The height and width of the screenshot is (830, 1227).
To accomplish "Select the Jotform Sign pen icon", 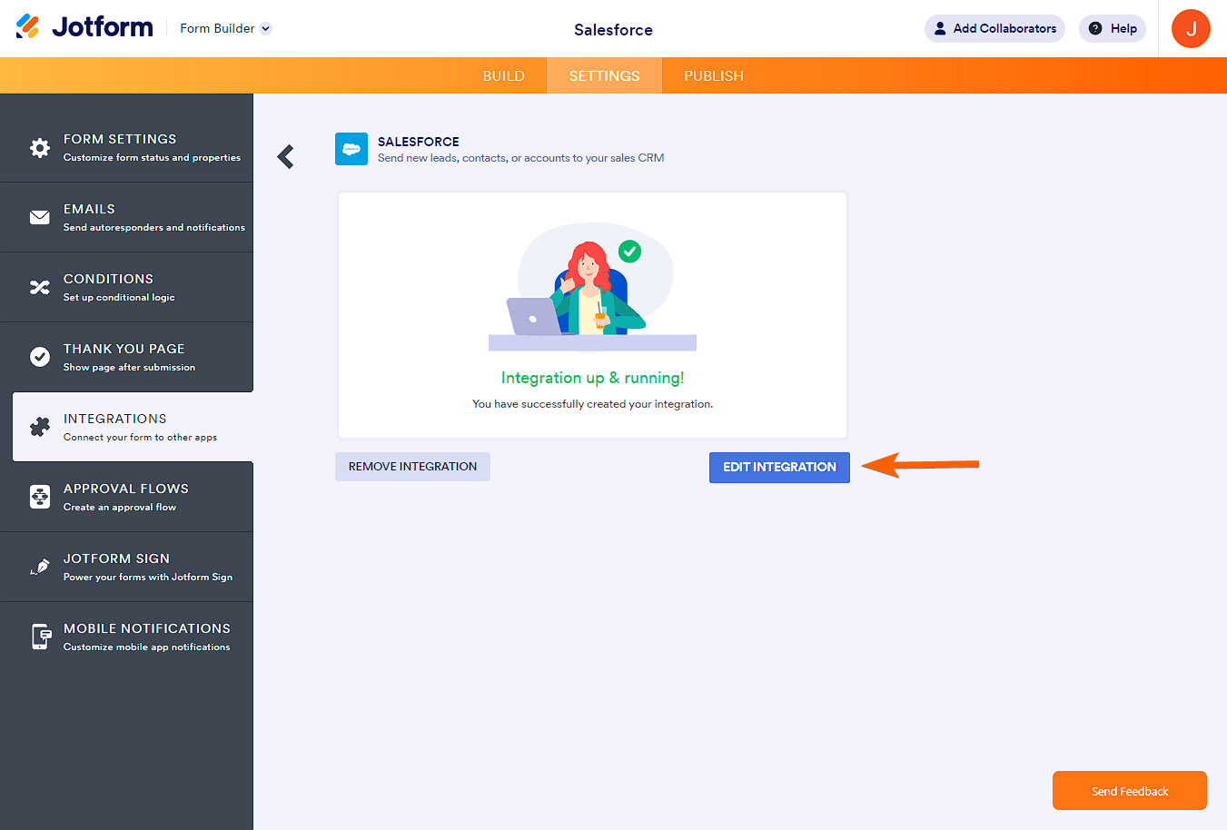I will [40, 567].
